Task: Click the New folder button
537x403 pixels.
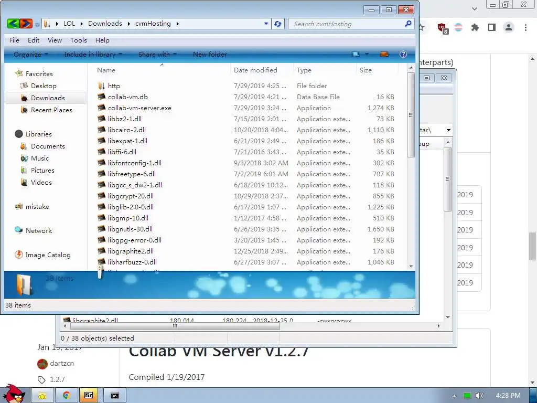Action: (x=210, y=54)
